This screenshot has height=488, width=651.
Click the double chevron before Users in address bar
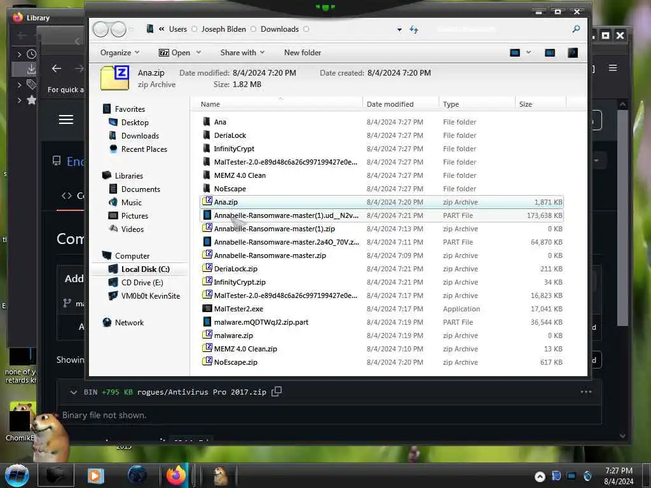[161, 29]
